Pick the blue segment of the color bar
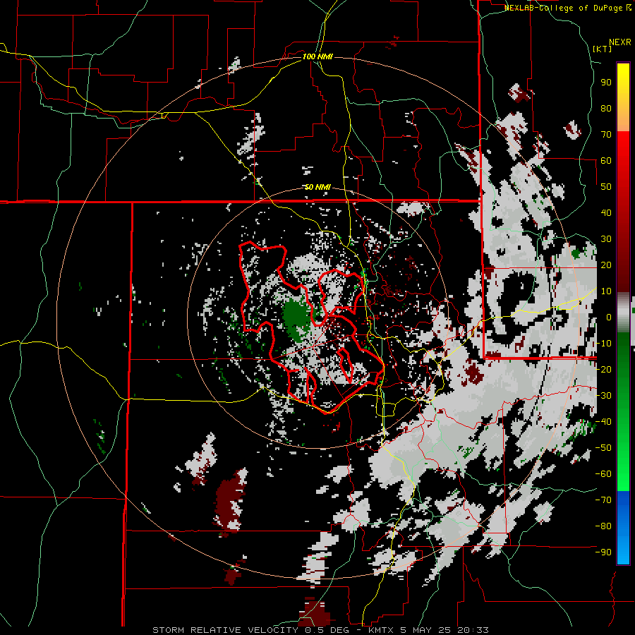Viewport: 635px width, 635px height. [623, 528]
